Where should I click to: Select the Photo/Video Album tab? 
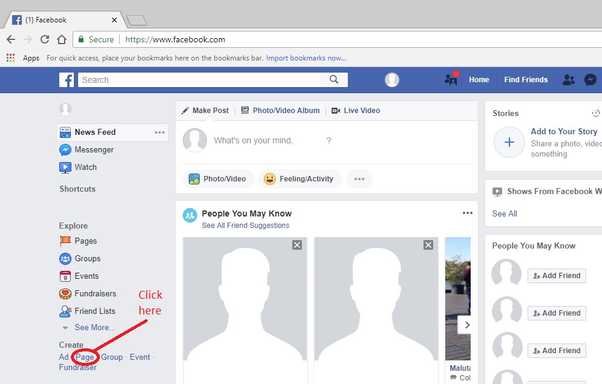click(280, 111)
